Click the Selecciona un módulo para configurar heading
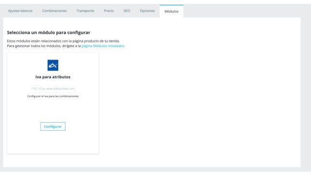311x176 pixels. 49,33
